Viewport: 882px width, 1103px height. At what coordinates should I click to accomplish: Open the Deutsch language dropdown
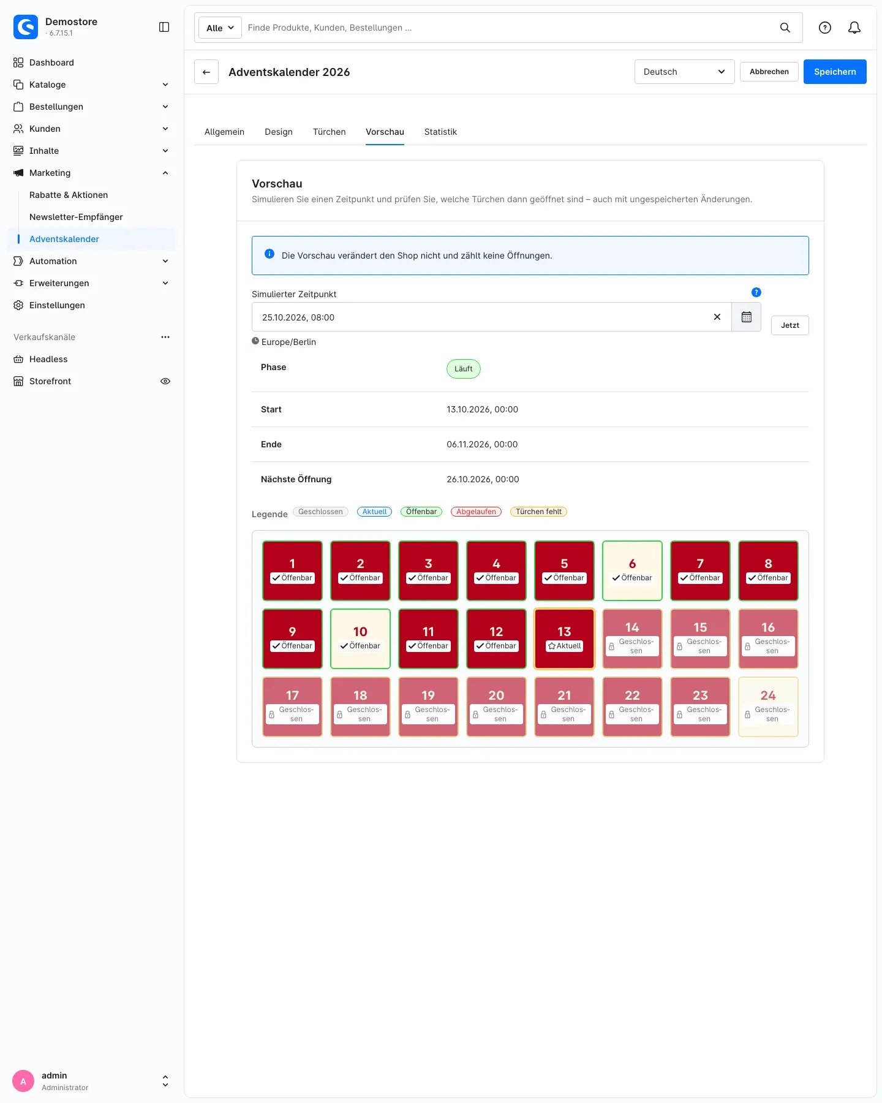(685, 72)
